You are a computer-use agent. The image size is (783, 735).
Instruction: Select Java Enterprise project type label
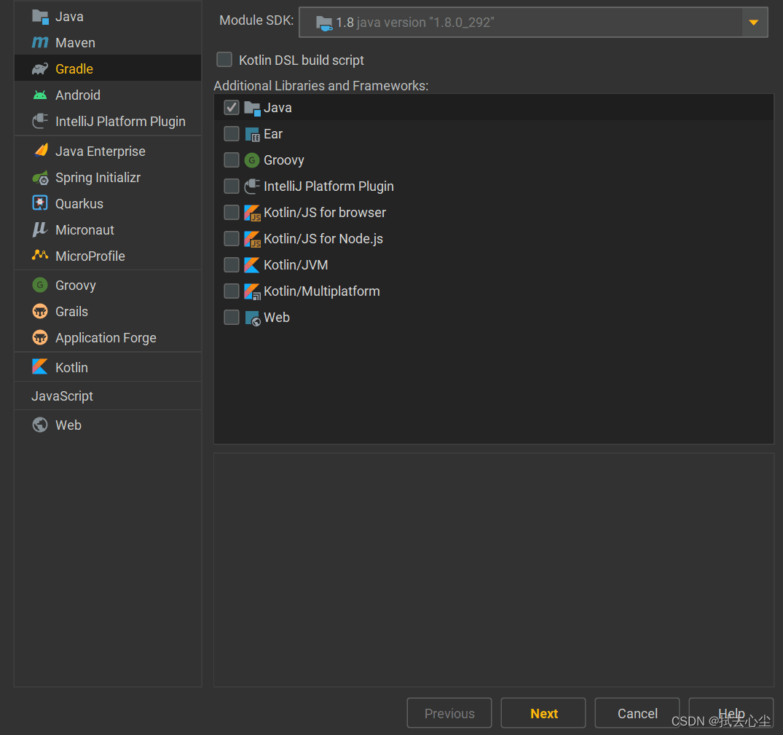(x=101, y=152)
